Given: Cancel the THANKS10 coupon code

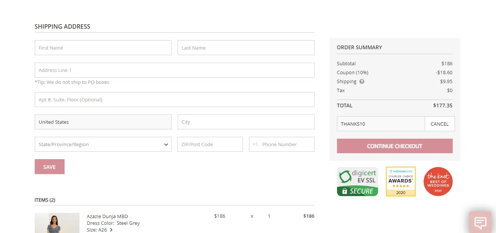Looking at the screenshot, I should (x=439, y=124).
